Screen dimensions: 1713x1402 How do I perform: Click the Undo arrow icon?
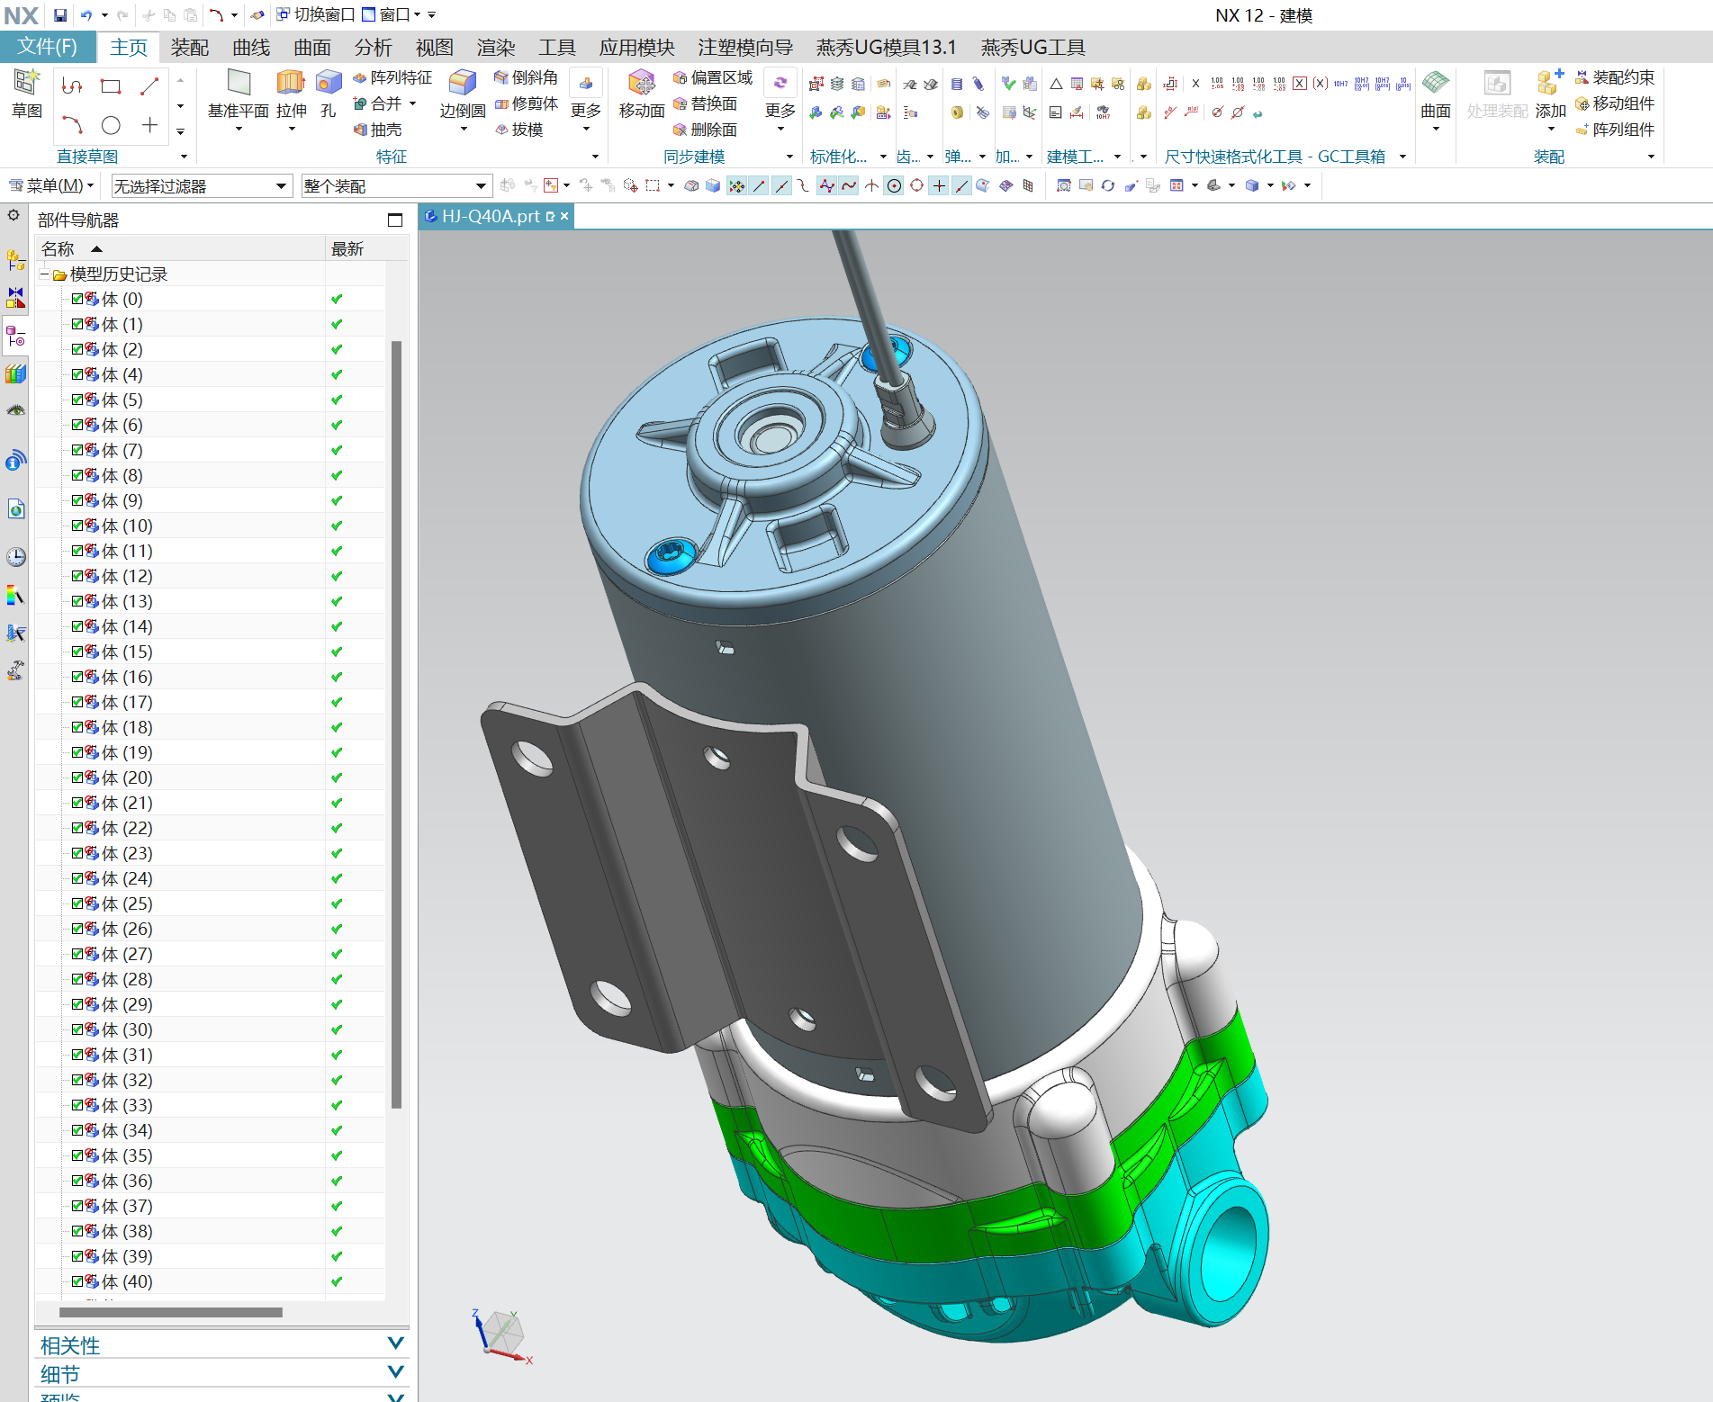click(x=86, y=14)
